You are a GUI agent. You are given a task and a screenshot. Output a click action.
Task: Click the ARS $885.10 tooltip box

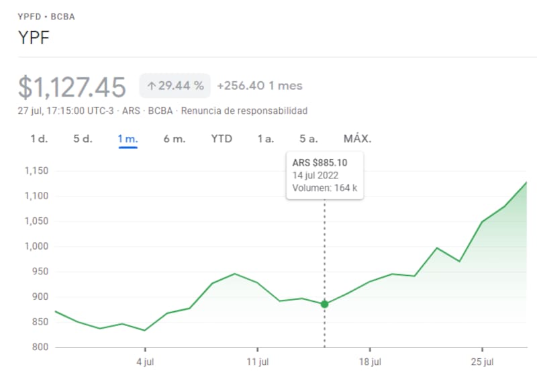pos(325,175)
